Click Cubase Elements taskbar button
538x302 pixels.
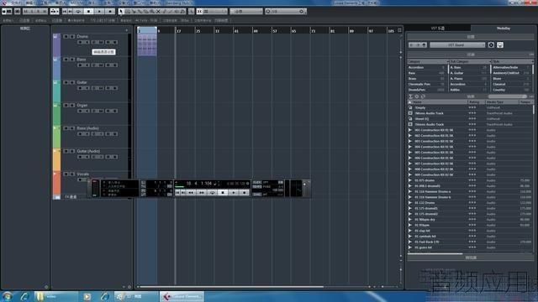[182, 296]
